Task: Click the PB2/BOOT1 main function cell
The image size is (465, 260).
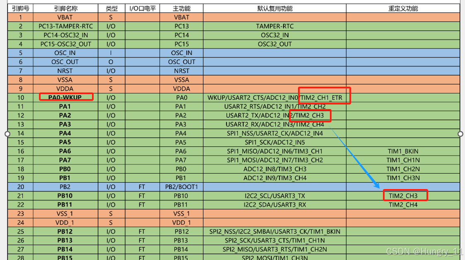Action: click(182, 187)
